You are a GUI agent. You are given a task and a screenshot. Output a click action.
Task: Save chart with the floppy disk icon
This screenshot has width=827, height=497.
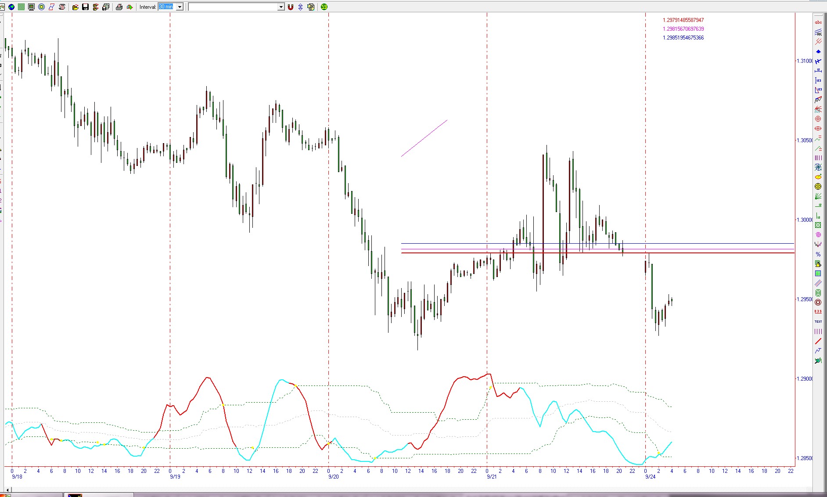tap(86, 7)
